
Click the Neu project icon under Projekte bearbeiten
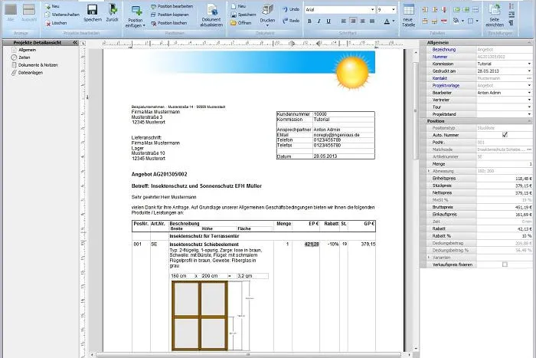point(48,6)
